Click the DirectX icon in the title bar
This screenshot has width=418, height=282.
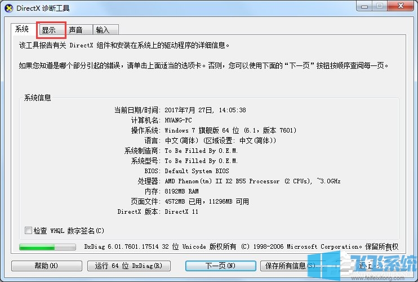(x=7, y=7)
